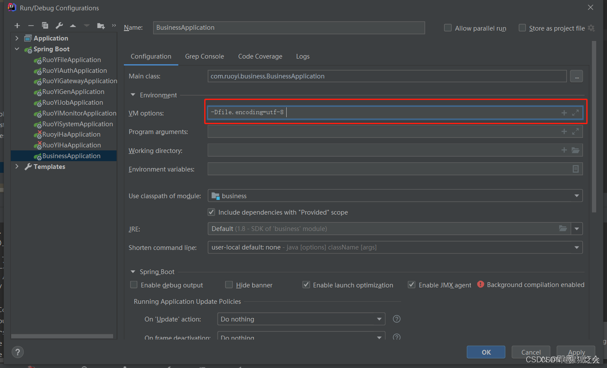
Task: Toggle Include dependencies with "Provided" scope
Action: (x=211, y=212)
